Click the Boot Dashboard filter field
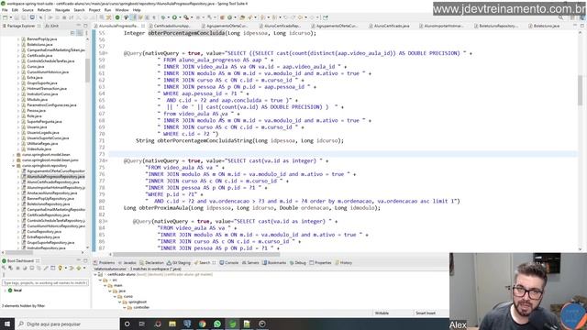Screen dimensions: 587x330 tap(45, 283)
